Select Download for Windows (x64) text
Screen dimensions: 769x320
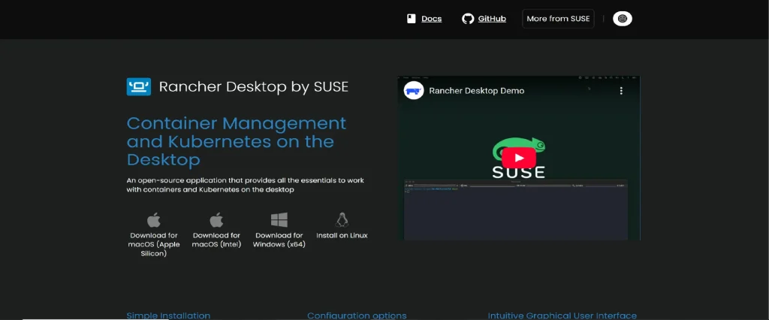tap(279, 240)
